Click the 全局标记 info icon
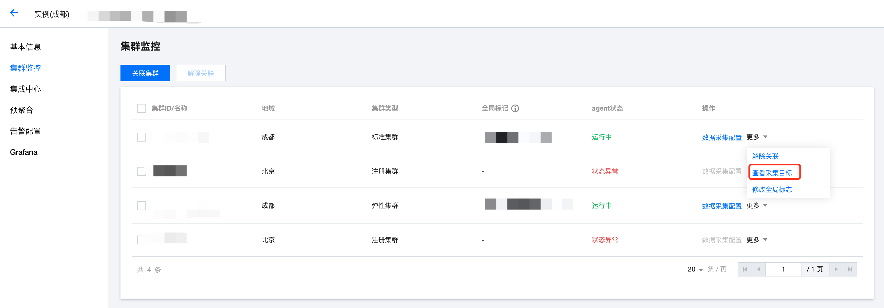Viewport: 884px width, 308px height. pos(515,108)
